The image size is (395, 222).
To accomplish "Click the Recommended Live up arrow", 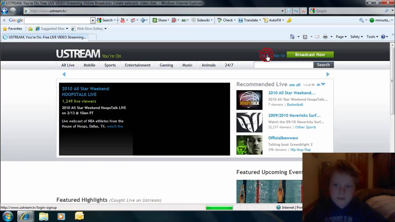I will coord(318,84).
